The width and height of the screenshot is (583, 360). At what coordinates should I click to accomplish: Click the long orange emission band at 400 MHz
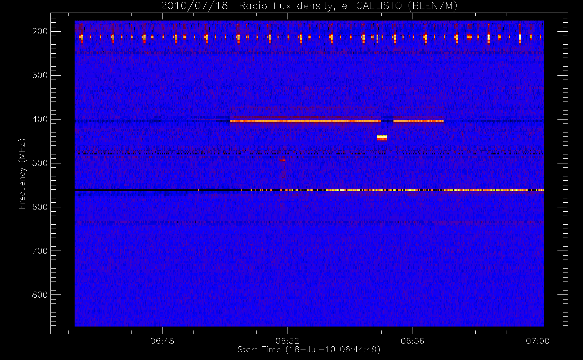click(x=305, y=121)
